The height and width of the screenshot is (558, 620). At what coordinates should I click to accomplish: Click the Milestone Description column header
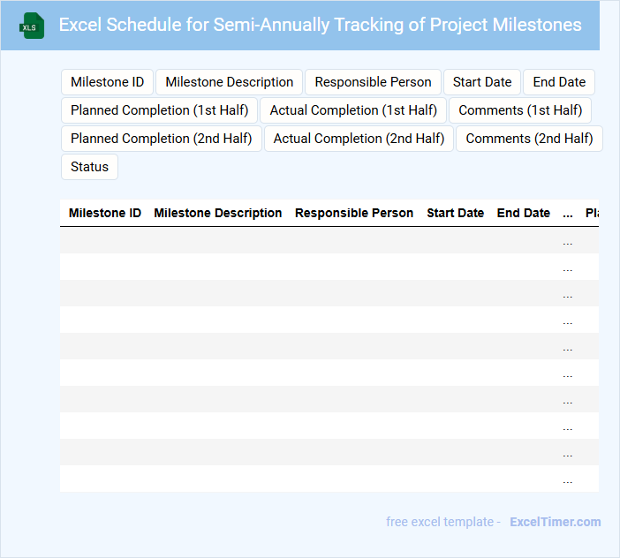(x=218, y=213)
